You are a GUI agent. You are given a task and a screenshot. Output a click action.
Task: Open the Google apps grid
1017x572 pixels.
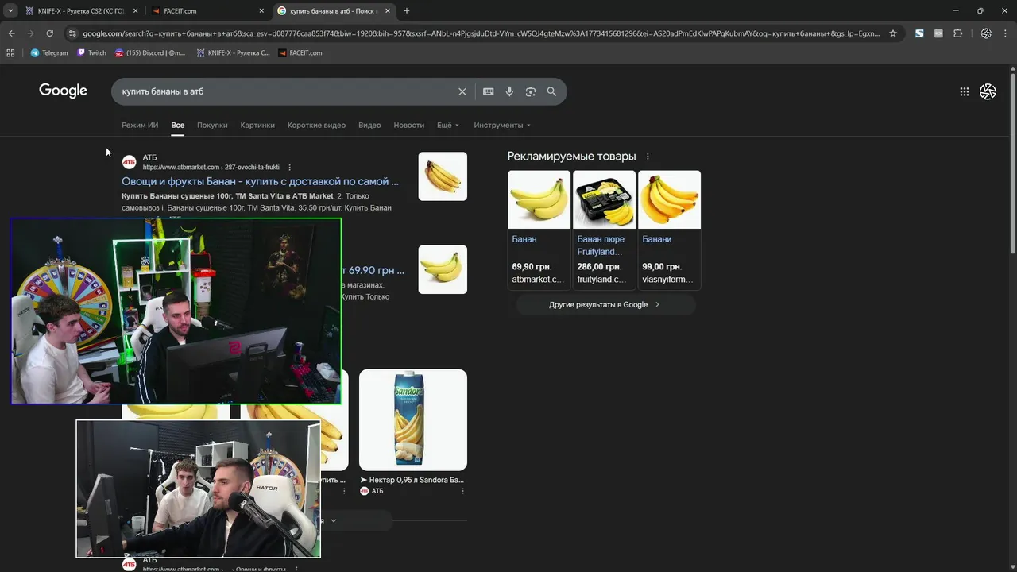click(965, 91)
